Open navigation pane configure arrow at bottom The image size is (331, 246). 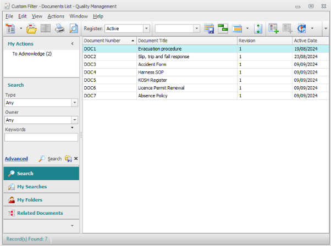(x=72, y=226)
